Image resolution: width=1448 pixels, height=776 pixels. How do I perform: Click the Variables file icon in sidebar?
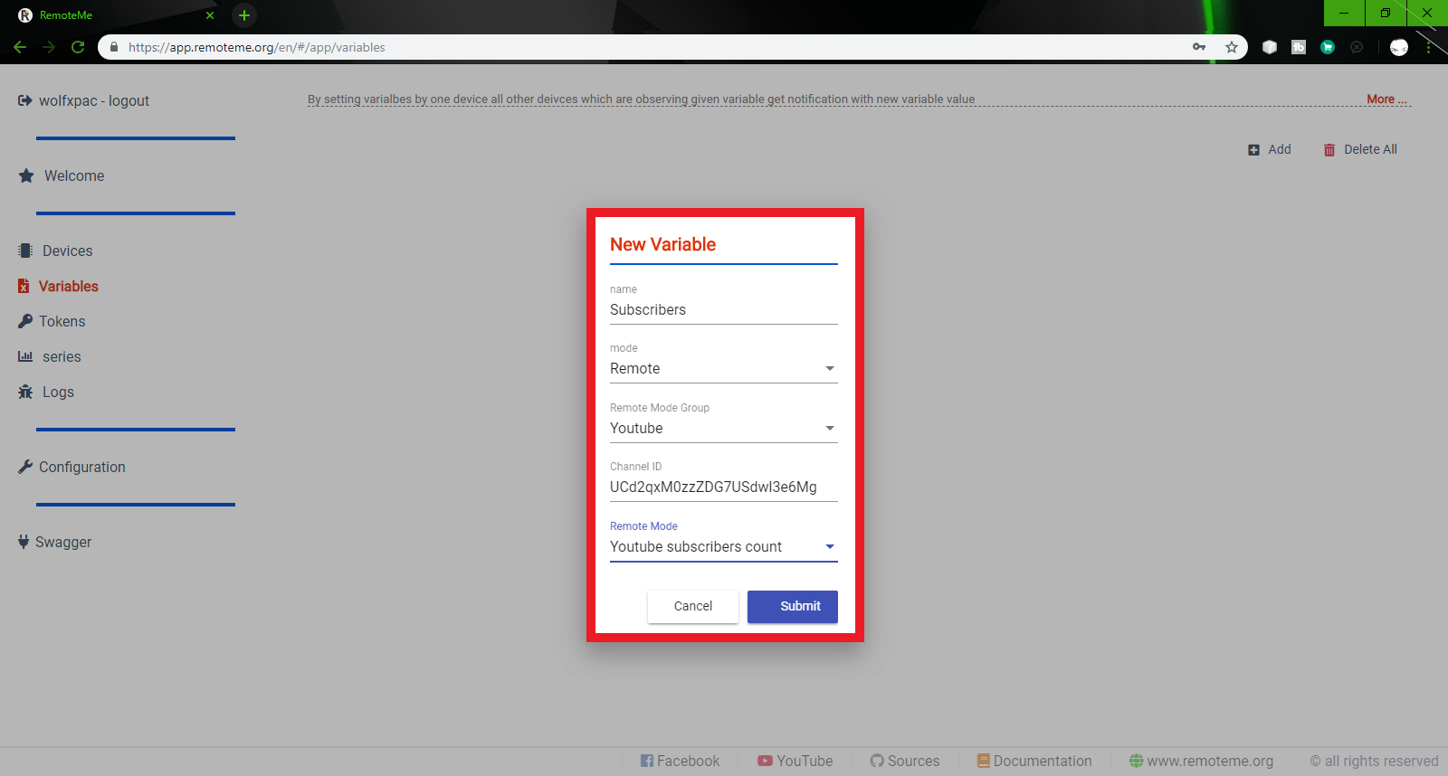(x=24, y=286)
